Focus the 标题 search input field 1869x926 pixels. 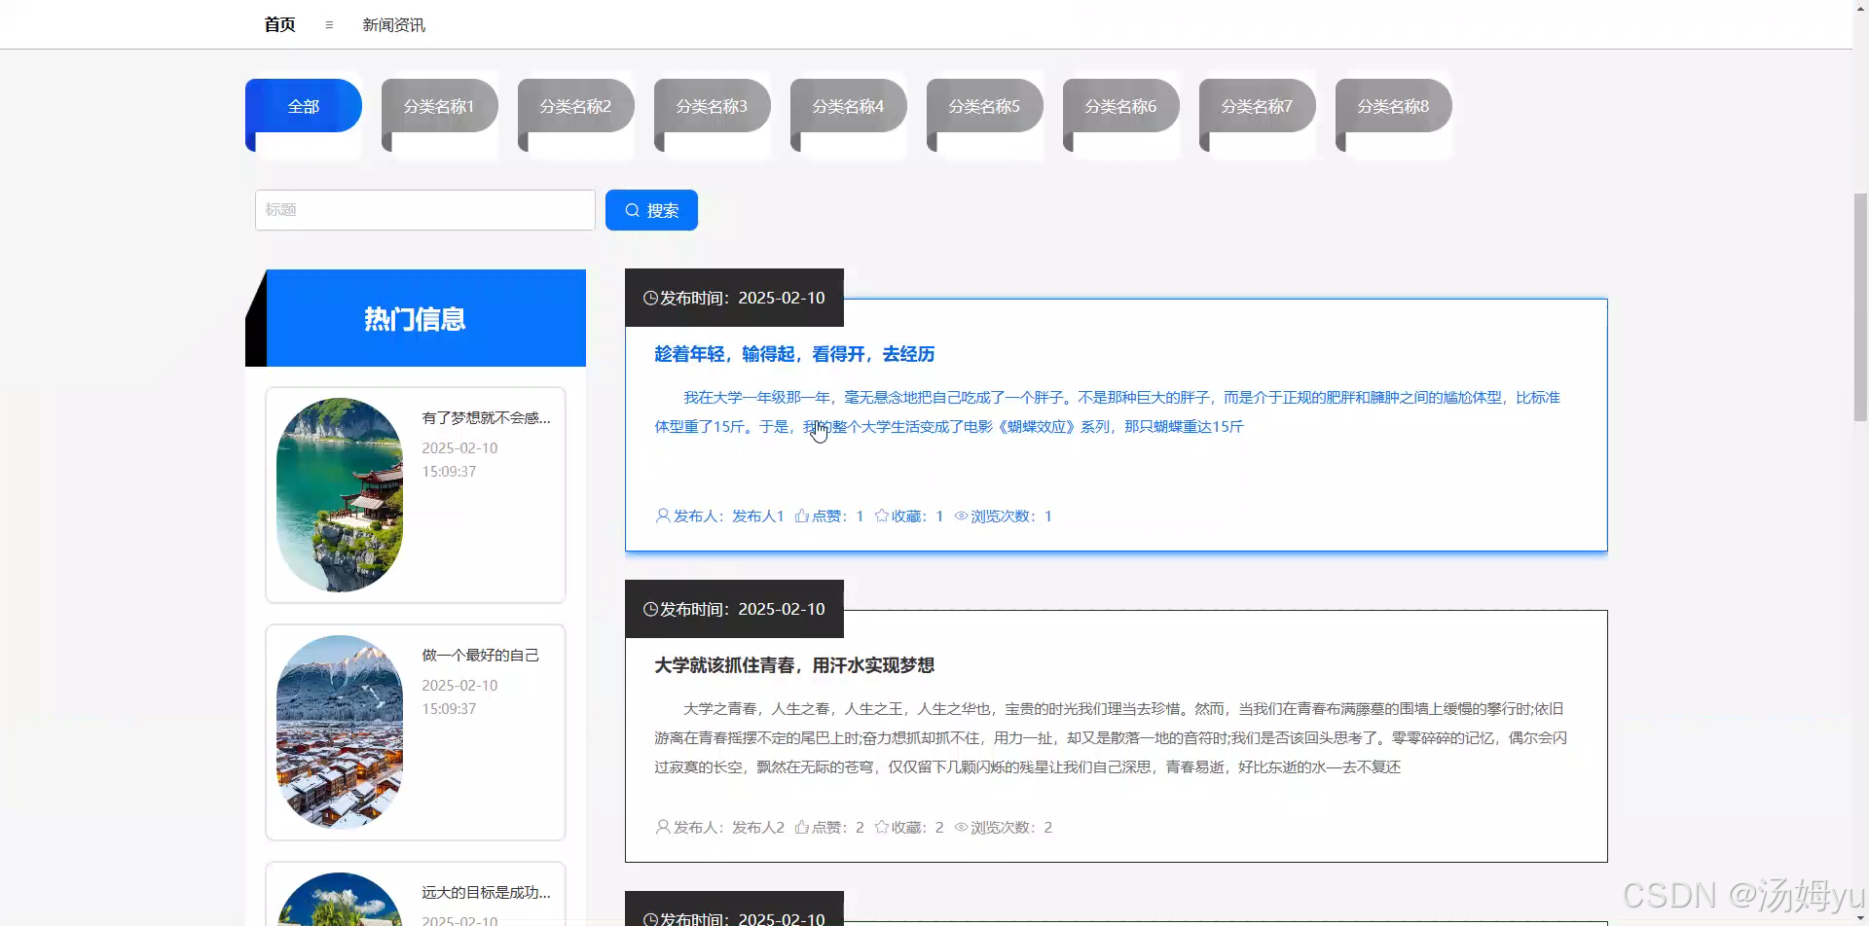coord(425,210)
